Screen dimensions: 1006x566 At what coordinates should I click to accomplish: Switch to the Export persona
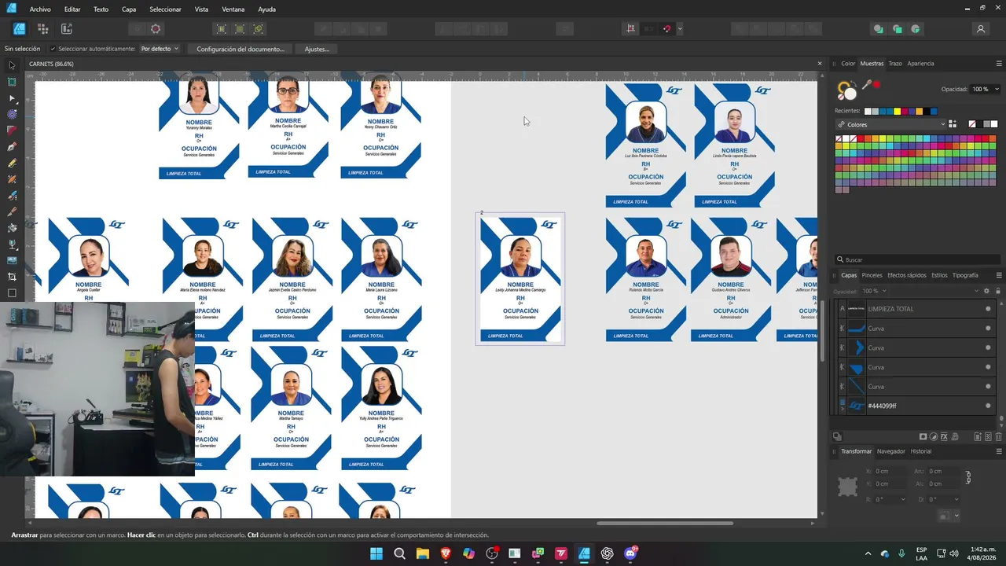[67, 29]
